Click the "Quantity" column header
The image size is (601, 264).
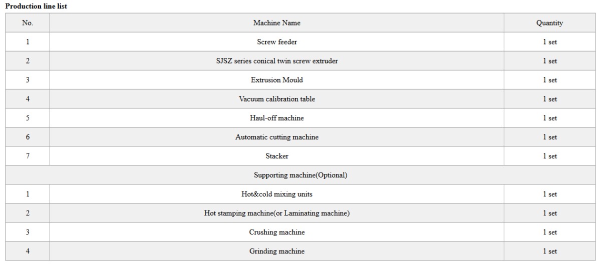549,23
